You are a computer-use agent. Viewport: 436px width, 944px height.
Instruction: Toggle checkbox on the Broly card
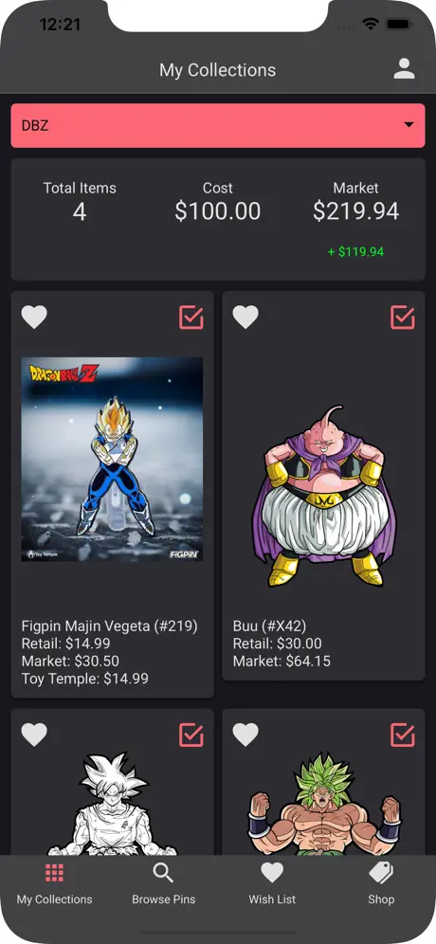(403, 735)
